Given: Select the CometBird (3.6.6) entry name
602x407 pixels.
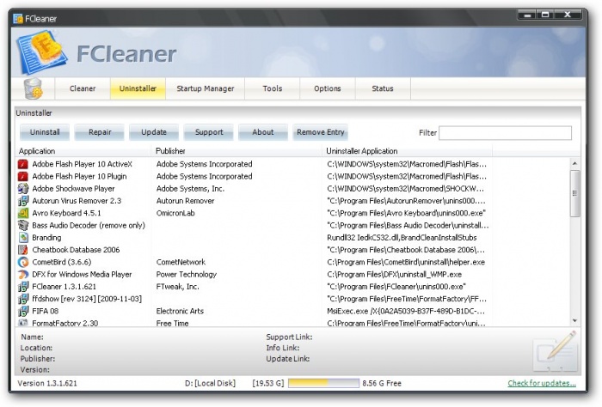Looking at the screenshot, I should [61, 262].
